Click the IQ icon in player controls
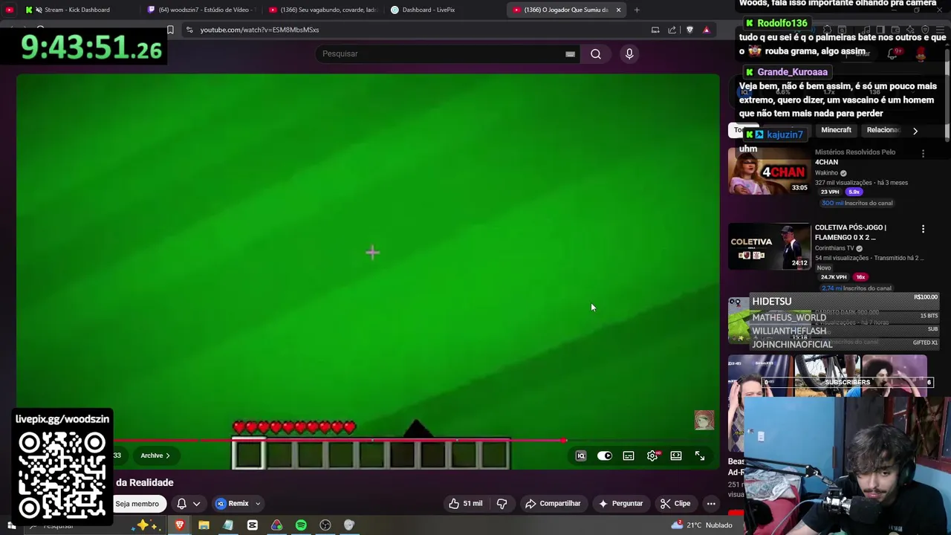 581,455
